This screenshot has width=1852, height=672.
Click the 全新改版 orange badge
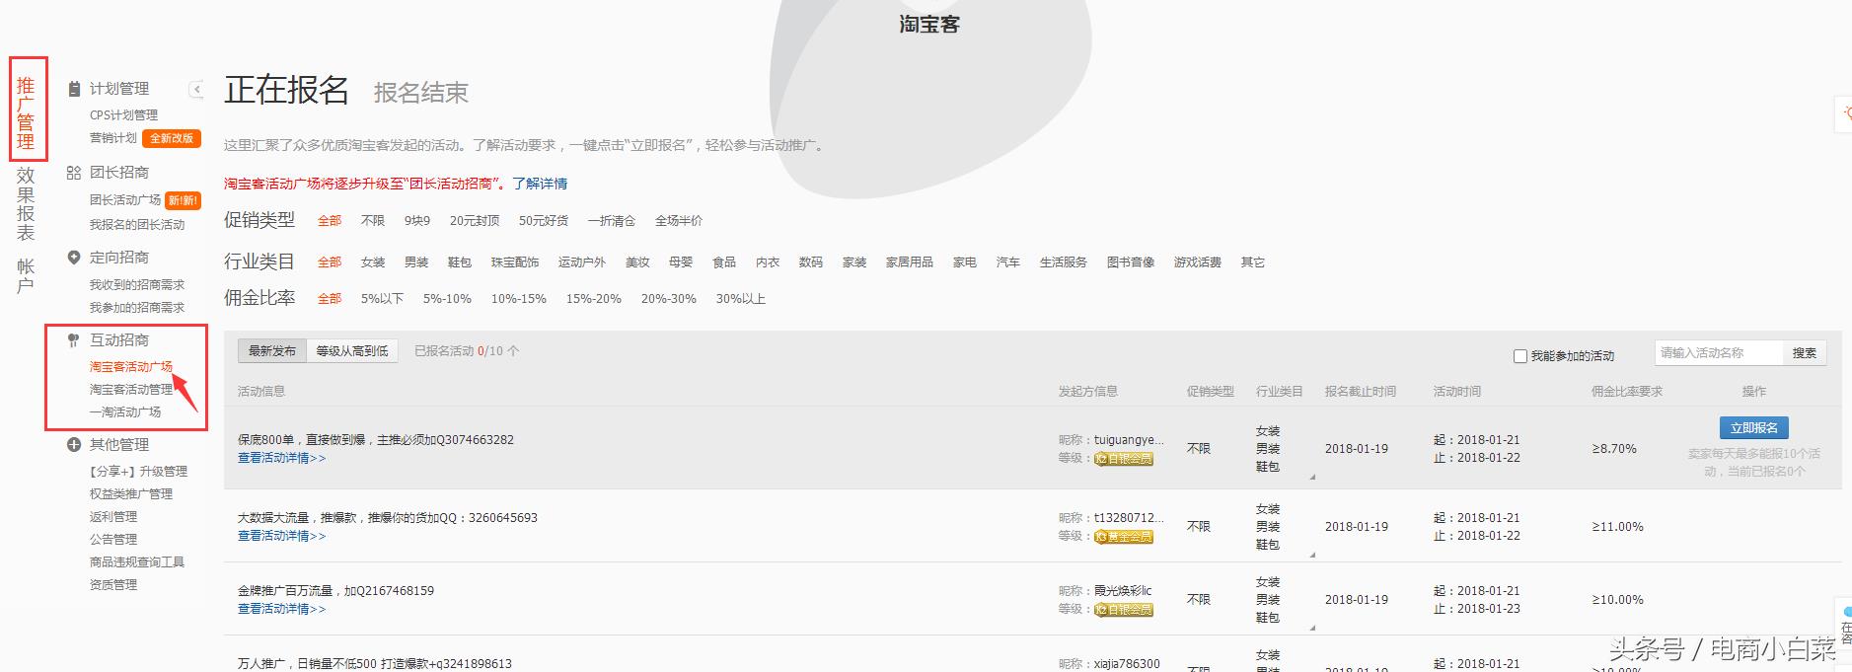click(172, 138)
